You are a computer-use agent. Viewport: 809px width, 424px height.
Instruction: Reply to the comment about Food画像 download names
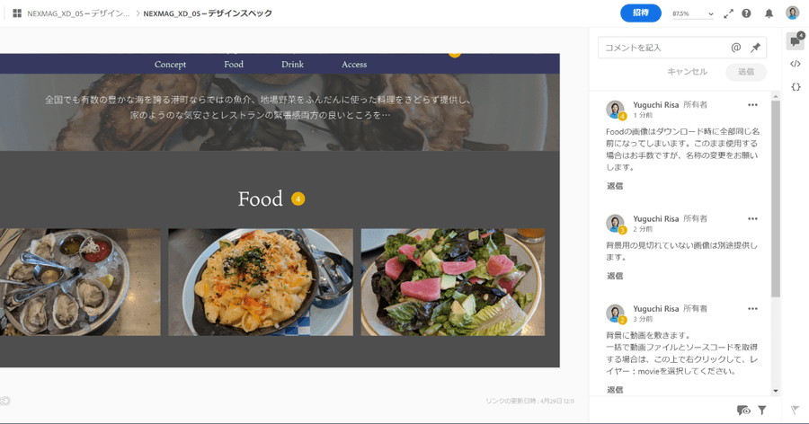coord(615,186)
